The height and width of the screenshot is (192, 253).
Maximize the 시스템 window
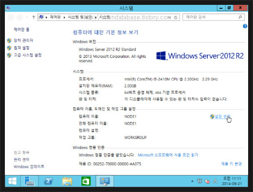[x=229, y=8]
